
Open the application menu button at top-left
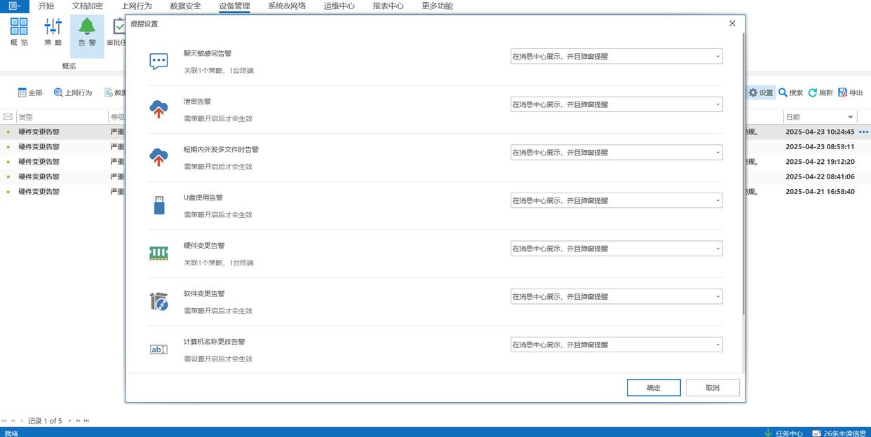point(14,6)
